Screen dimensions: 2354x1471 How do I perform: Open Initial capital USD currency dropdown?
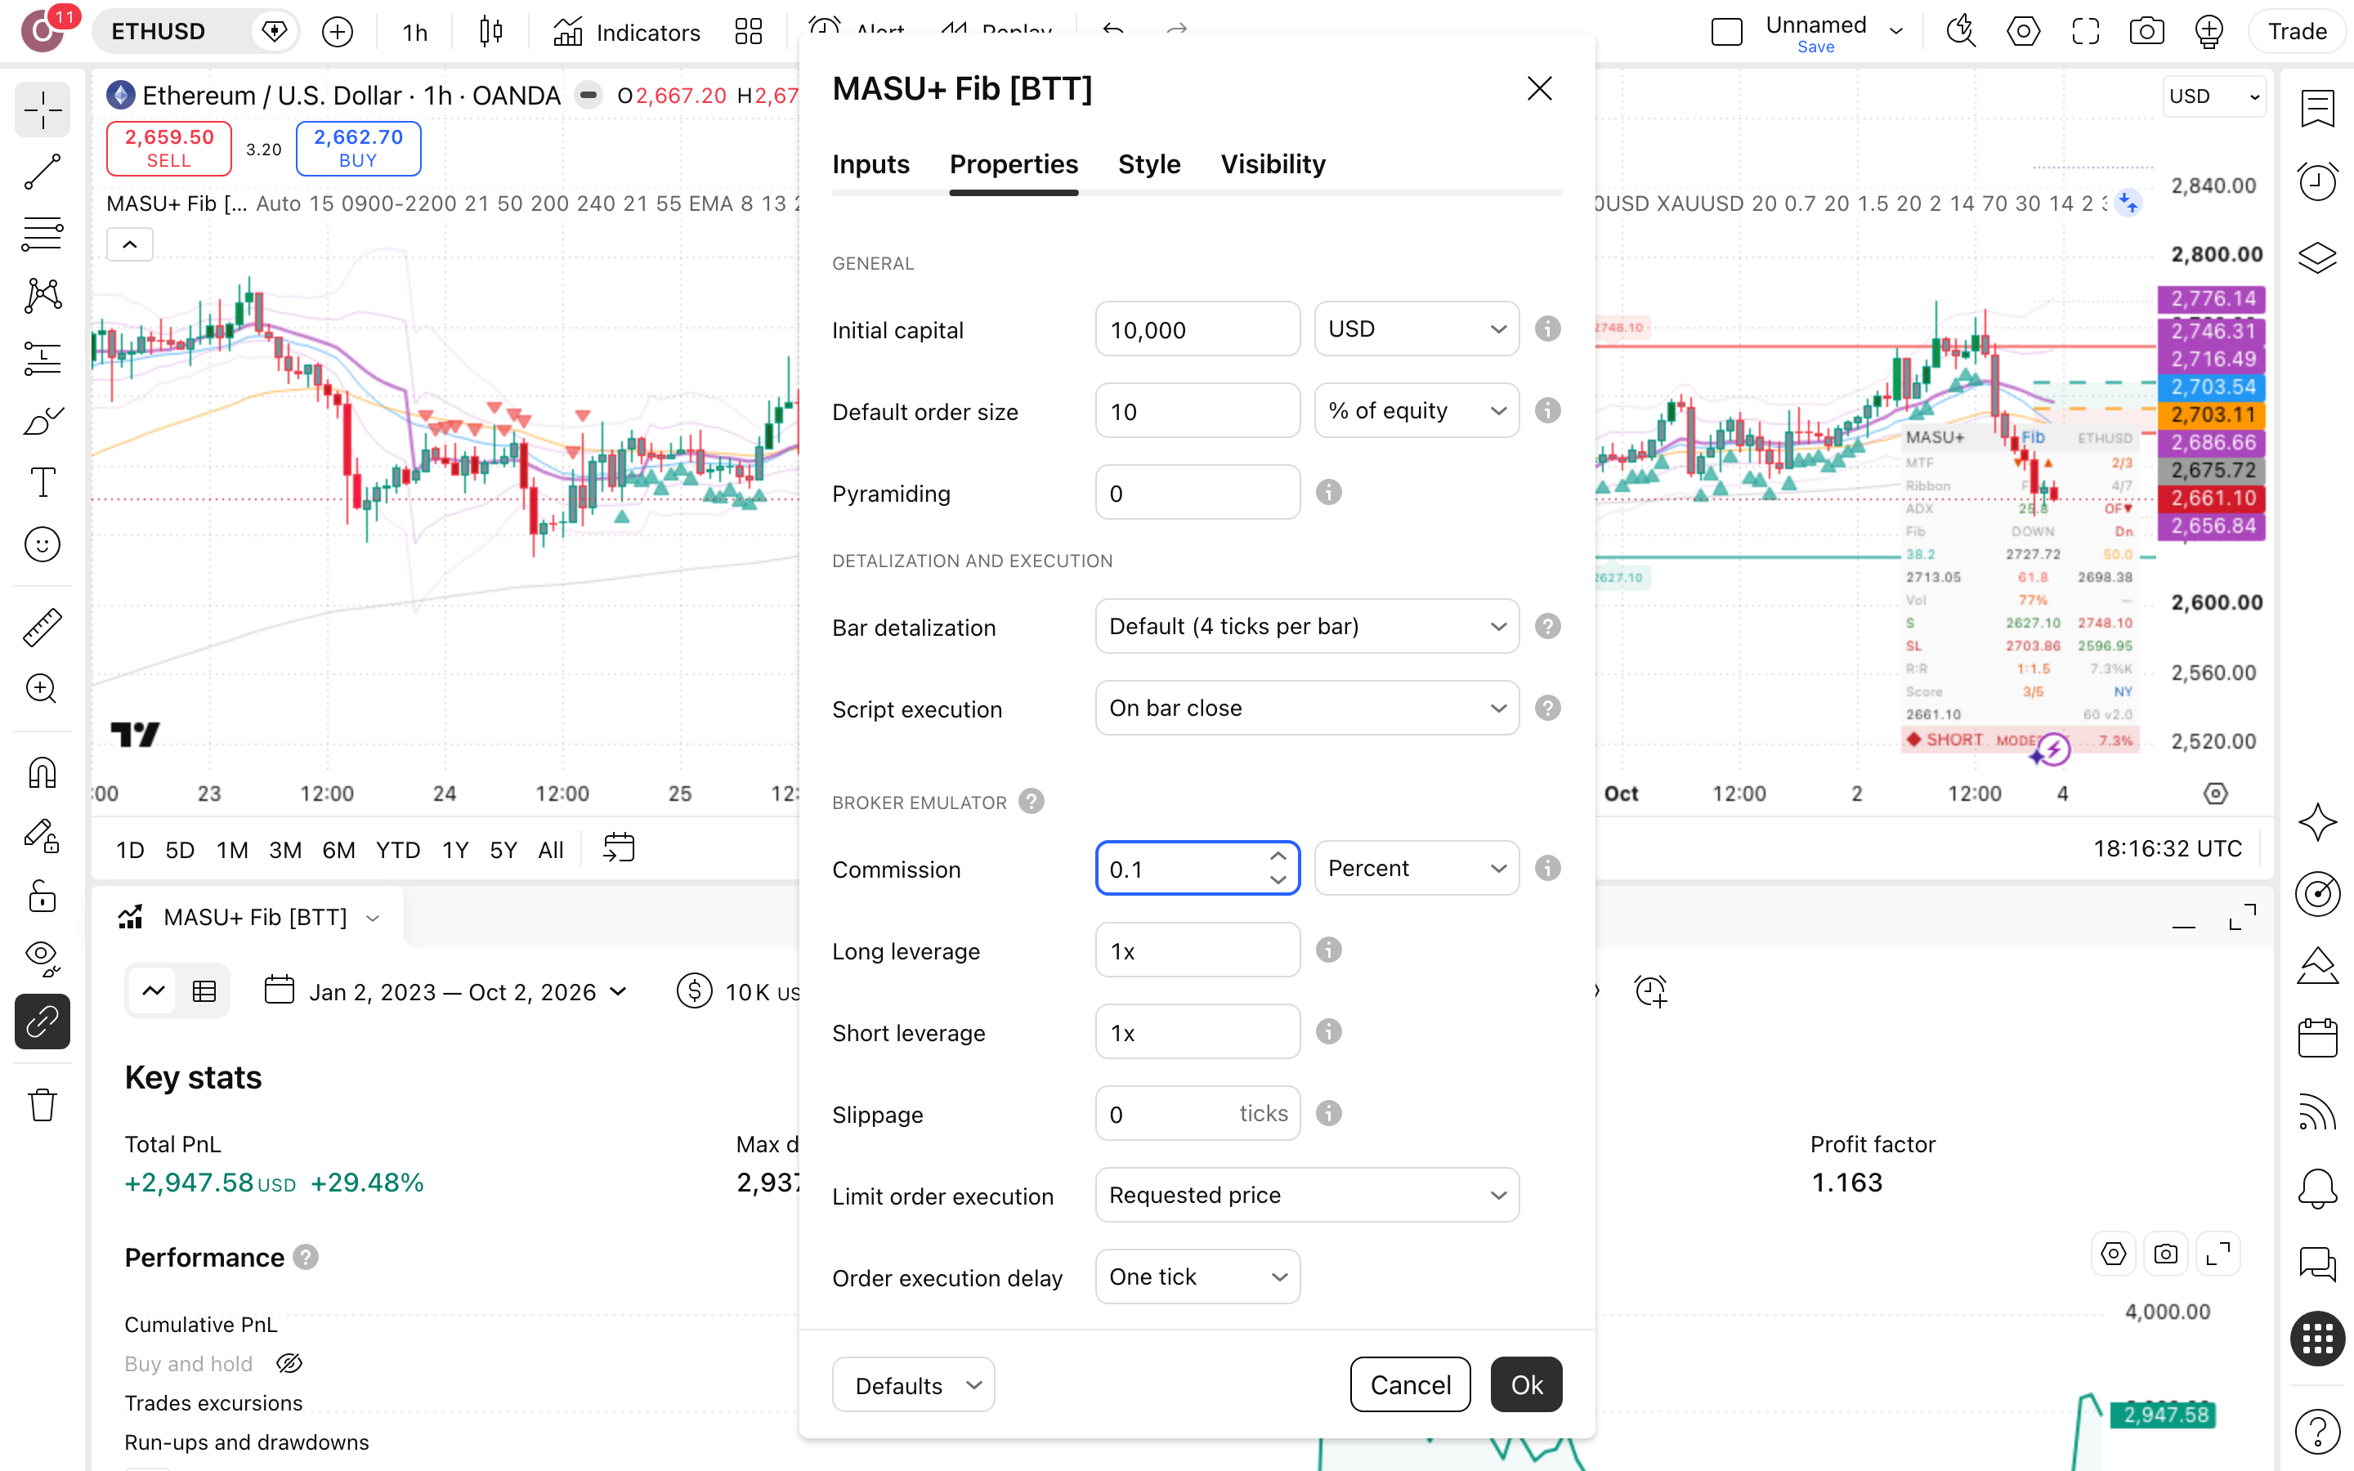1416,329
